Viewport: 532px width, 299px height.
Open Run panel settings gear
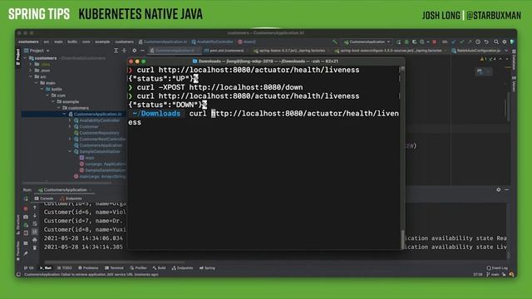pyautogui.click(x=499, y=189)
